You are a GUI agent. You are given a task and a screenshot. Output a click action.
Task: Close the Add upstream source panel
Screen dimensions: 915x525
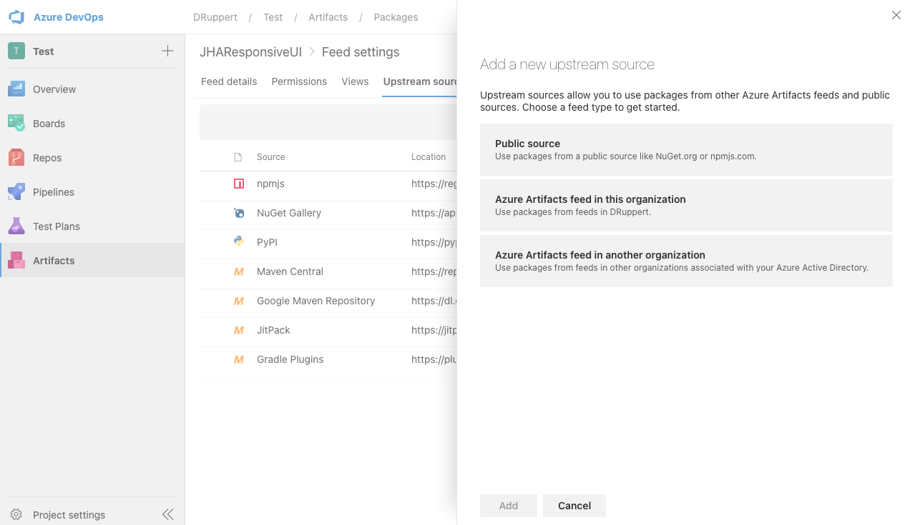(896, 15)
